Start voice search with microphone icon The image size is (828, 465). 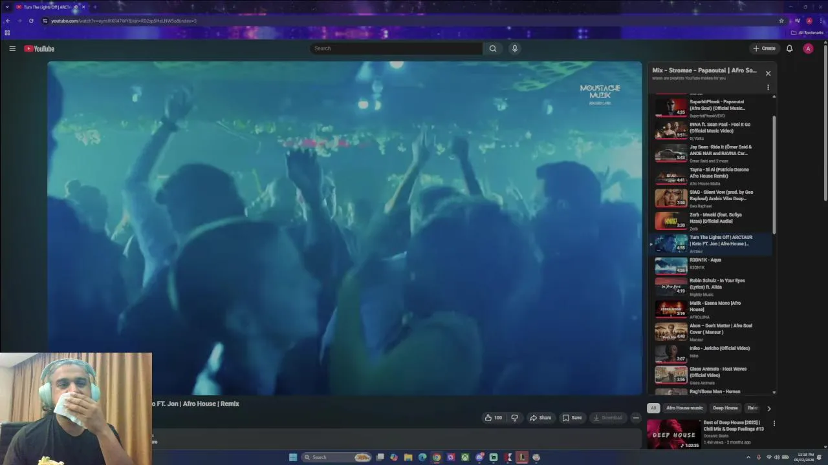pos(515,48)
